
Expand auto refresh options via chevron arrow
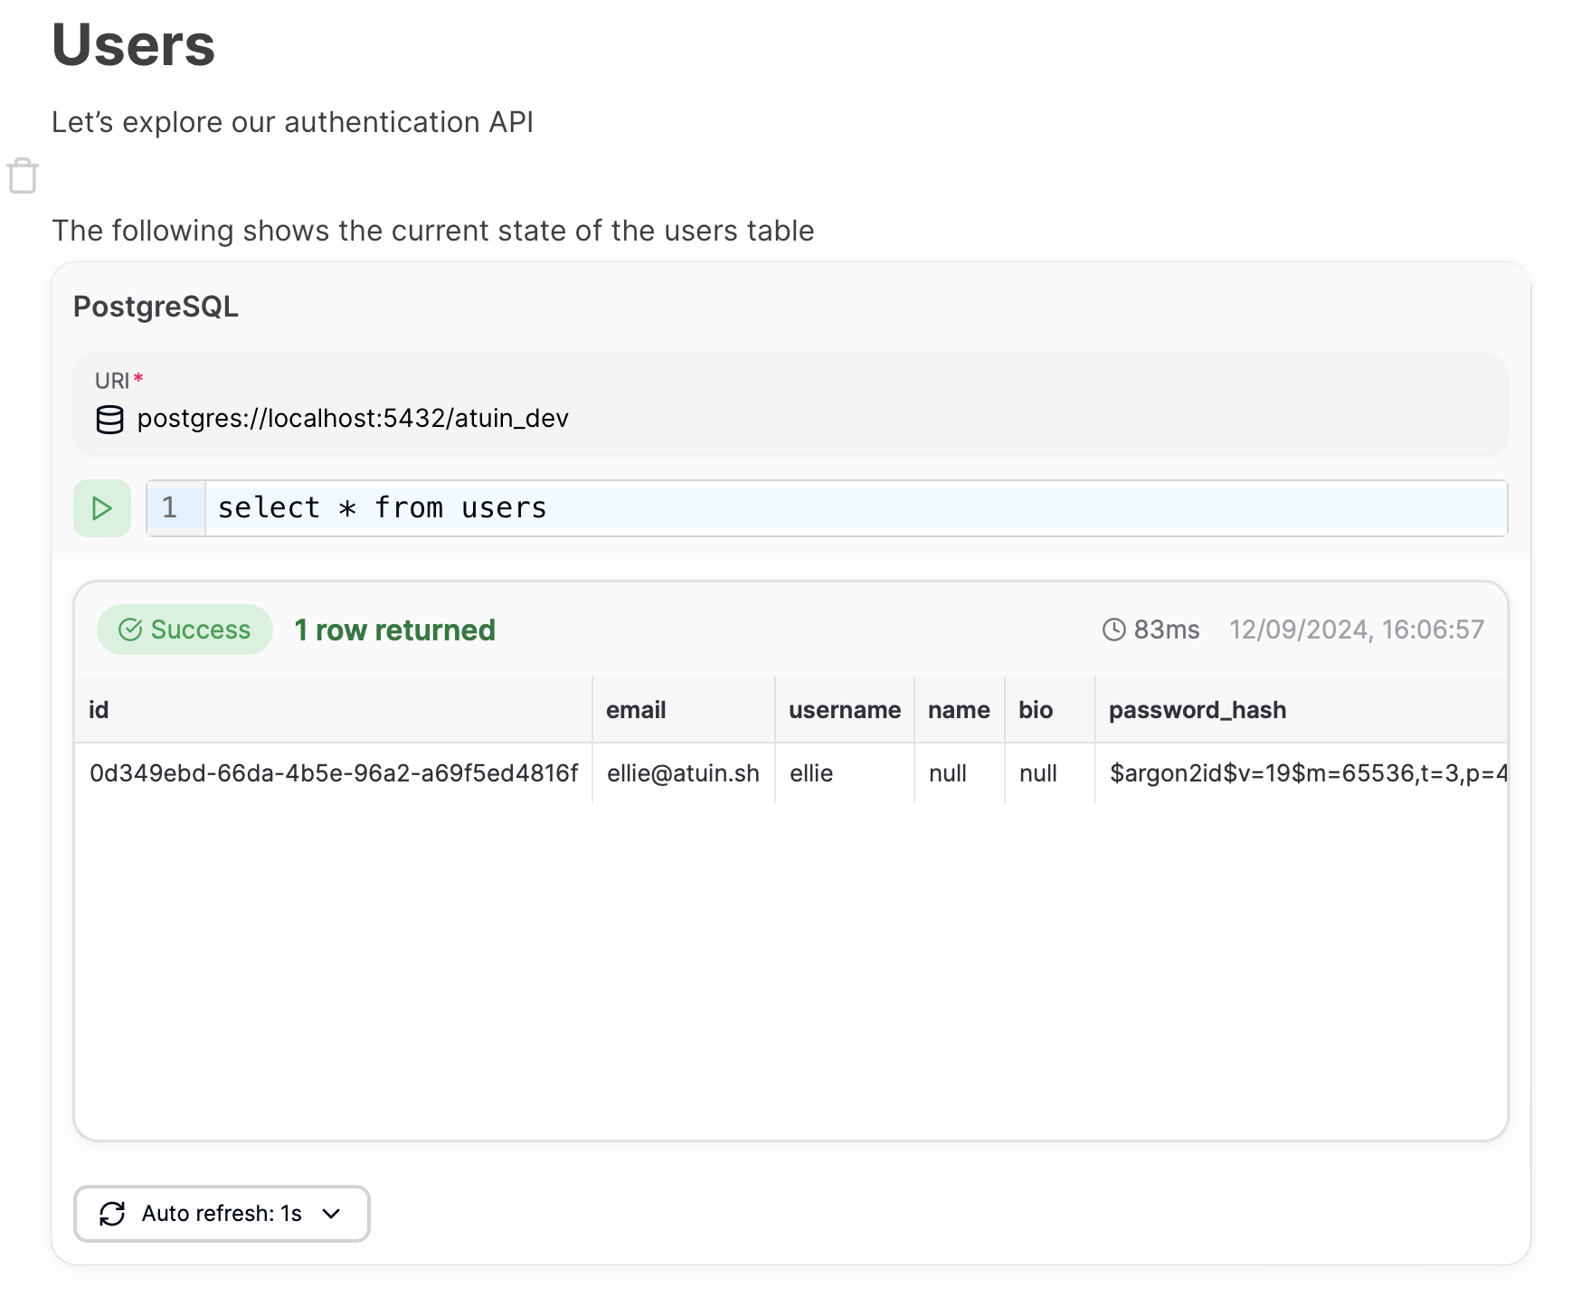coord(332,1214)
